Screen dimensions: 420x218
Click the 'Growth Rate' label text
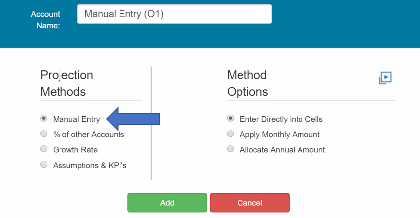[75, 150]
